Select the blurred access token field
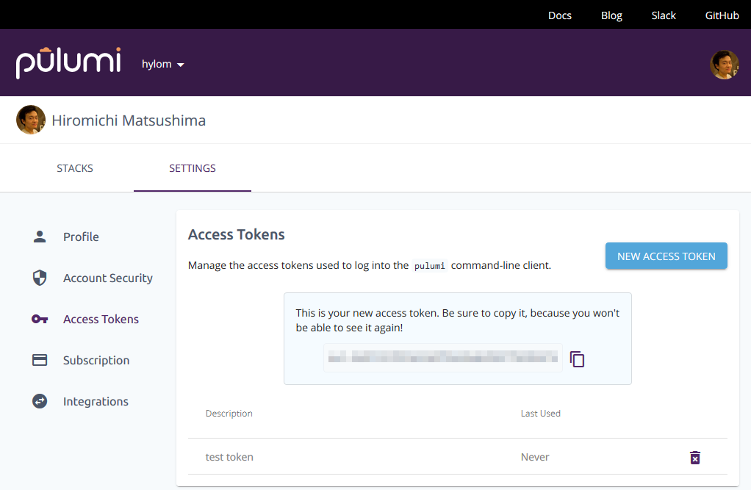The image size is (751, 490). (443, 358)
